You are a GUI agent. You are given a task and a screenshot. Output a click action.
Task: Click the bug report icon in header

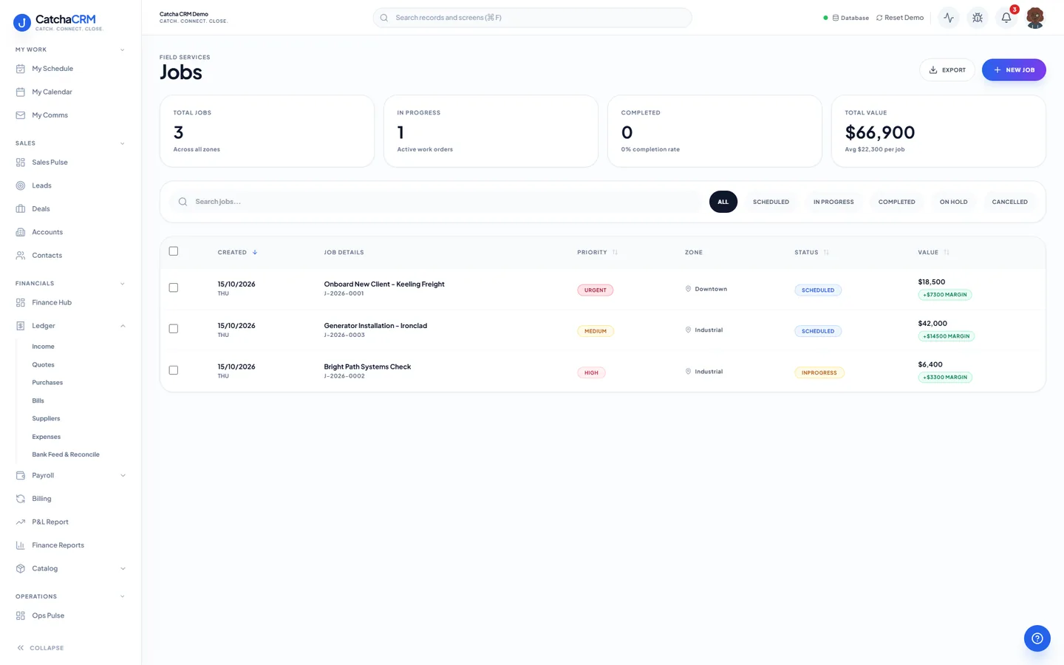tap(978, 18)
